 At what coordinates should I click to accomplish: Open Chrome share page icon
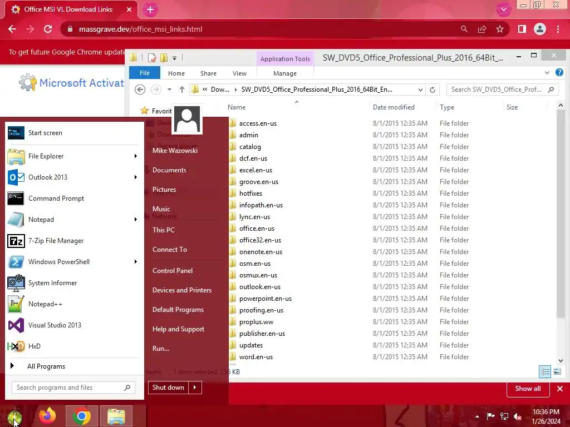[482, 29]
